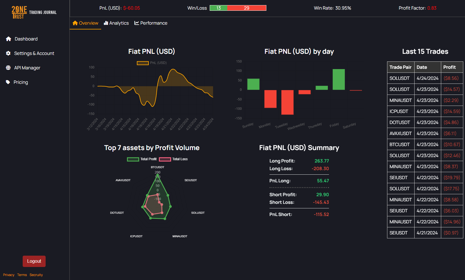Click the ($0.97) profit cell

click(452, 233)
